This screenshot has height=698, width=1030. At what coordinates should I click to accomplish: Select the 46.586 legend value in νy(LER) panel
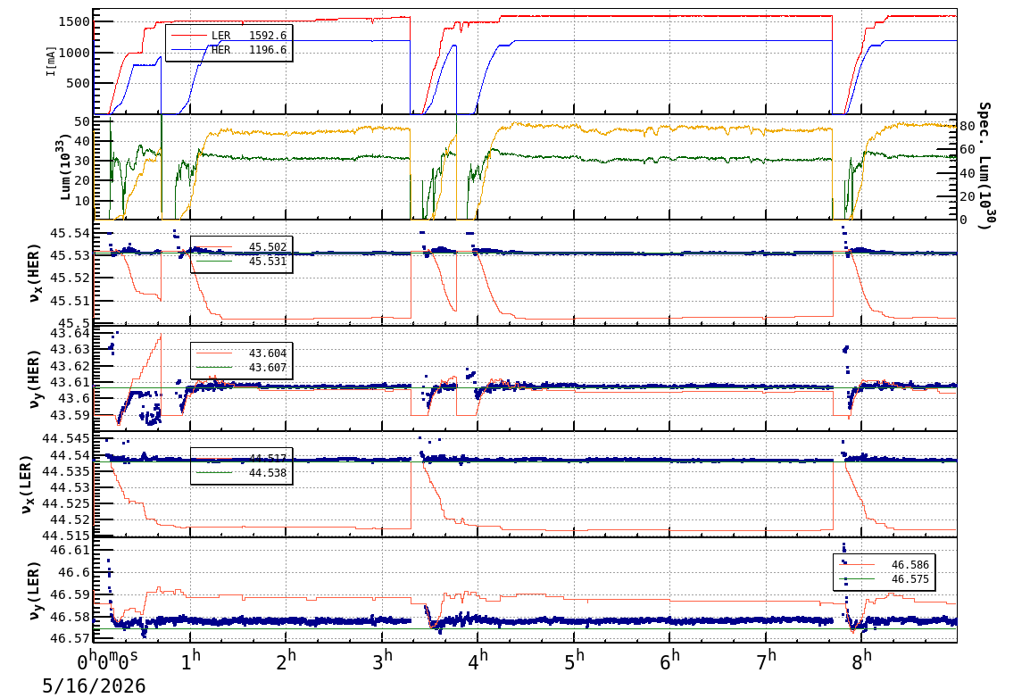[x=910, y=565]
